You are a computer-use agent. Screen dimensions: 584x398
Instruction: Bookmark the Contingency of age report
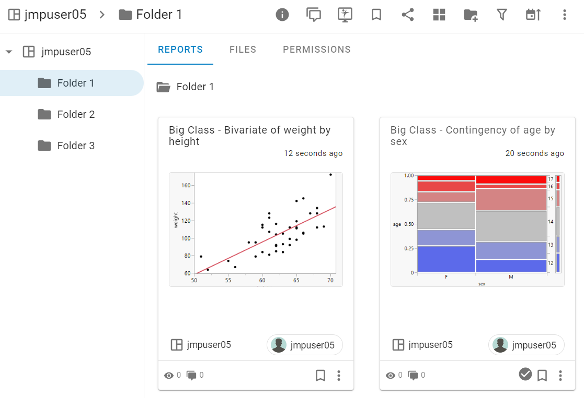[x=542, y=375]
